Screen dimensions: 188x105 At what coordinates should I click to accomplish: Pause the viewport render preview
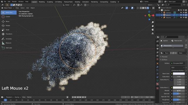(x=153, y=8)
